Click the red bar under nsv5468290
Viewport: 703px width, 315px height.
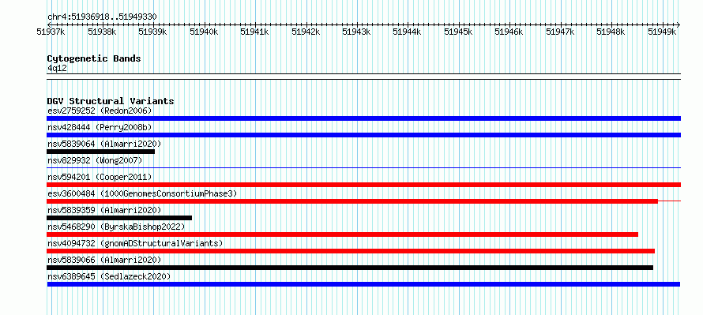click(343, 234)
